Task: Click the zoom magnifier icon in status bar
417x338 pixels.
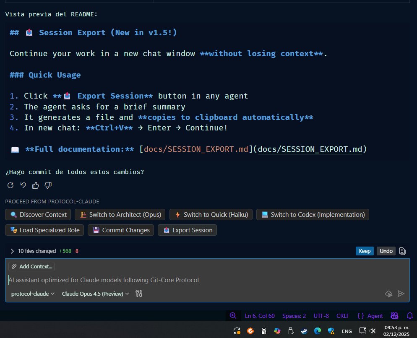Action: pyautogui.click(x=233, y=316)
